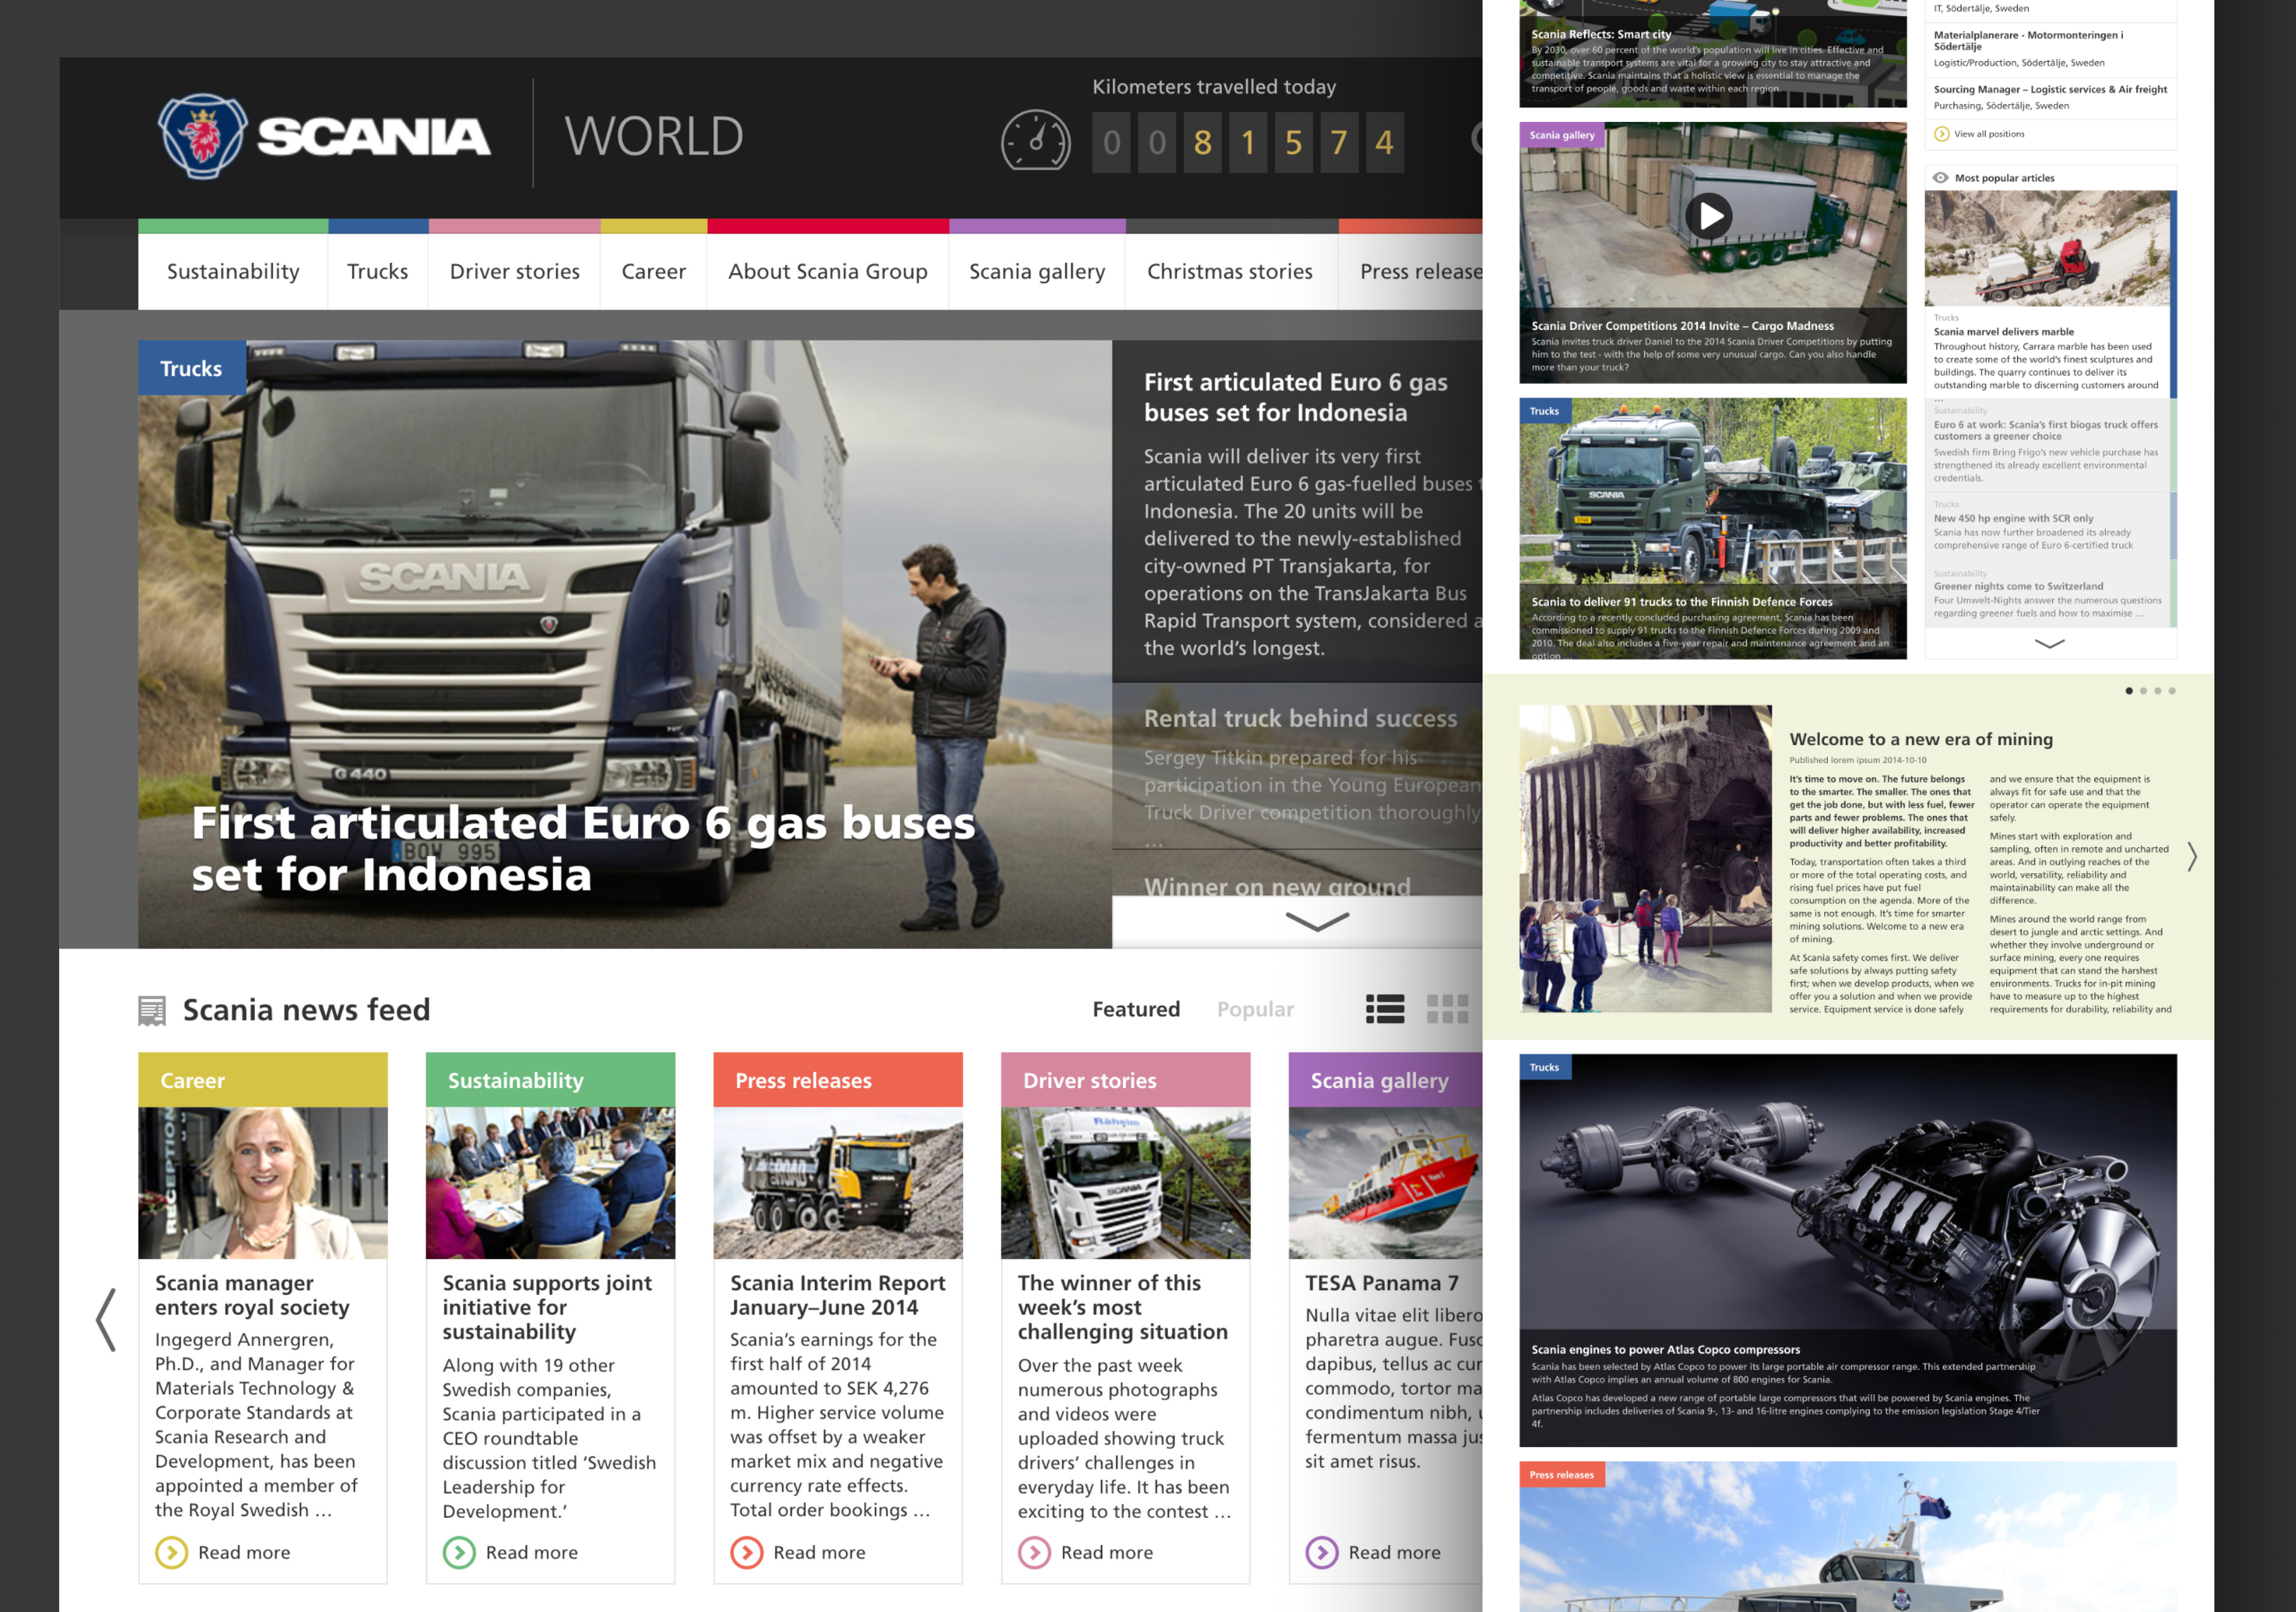Open The winner of this week's article
The height and width of the screenshot is (1612, 2296).
[x=1122, y=1307]
